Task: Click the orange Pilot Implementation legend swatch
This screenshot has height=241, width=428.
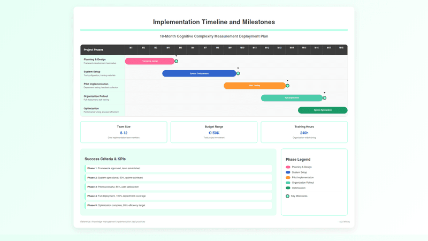Action: click(288, 178)
